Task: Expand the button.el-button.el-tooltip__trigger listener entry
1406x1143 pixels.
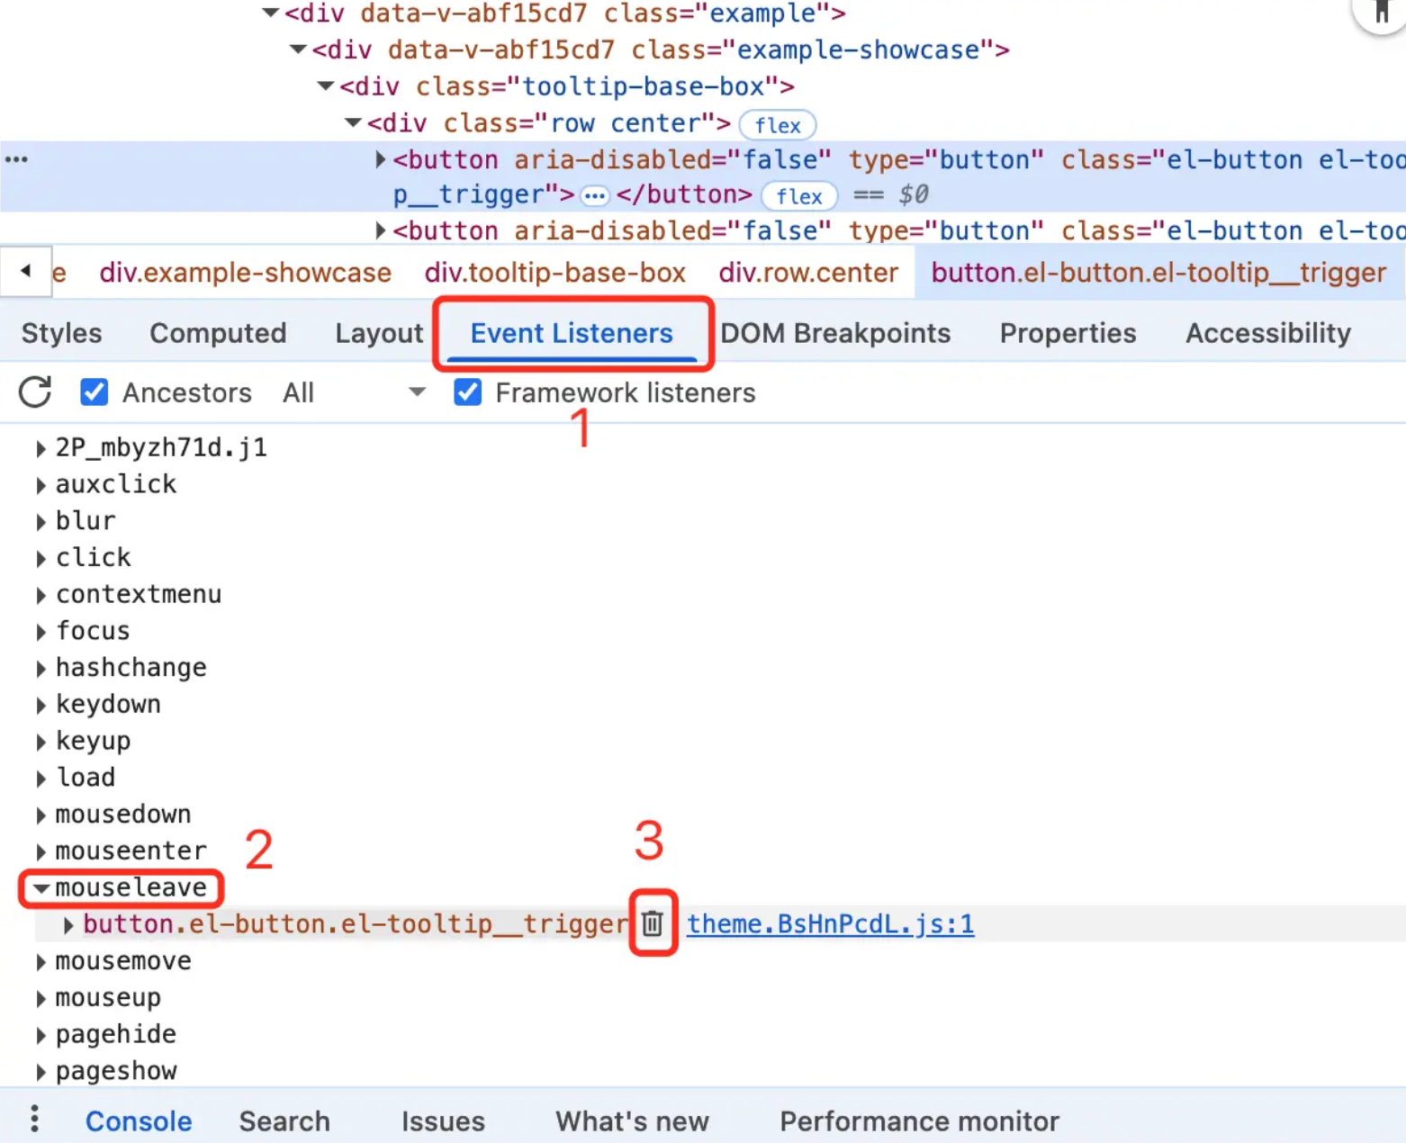Action: pos(68,925)
